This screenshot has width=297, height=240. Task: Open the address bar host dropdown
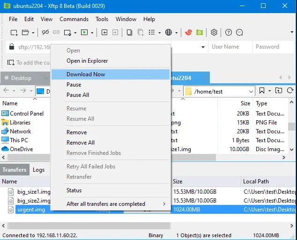[x=203, y=47]
